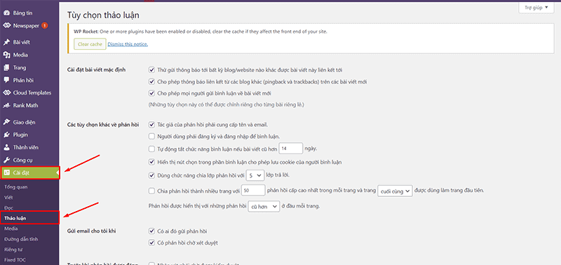Open the cuối cùng page dropdown
Screen dimensions: 561x265
point(396,191)
